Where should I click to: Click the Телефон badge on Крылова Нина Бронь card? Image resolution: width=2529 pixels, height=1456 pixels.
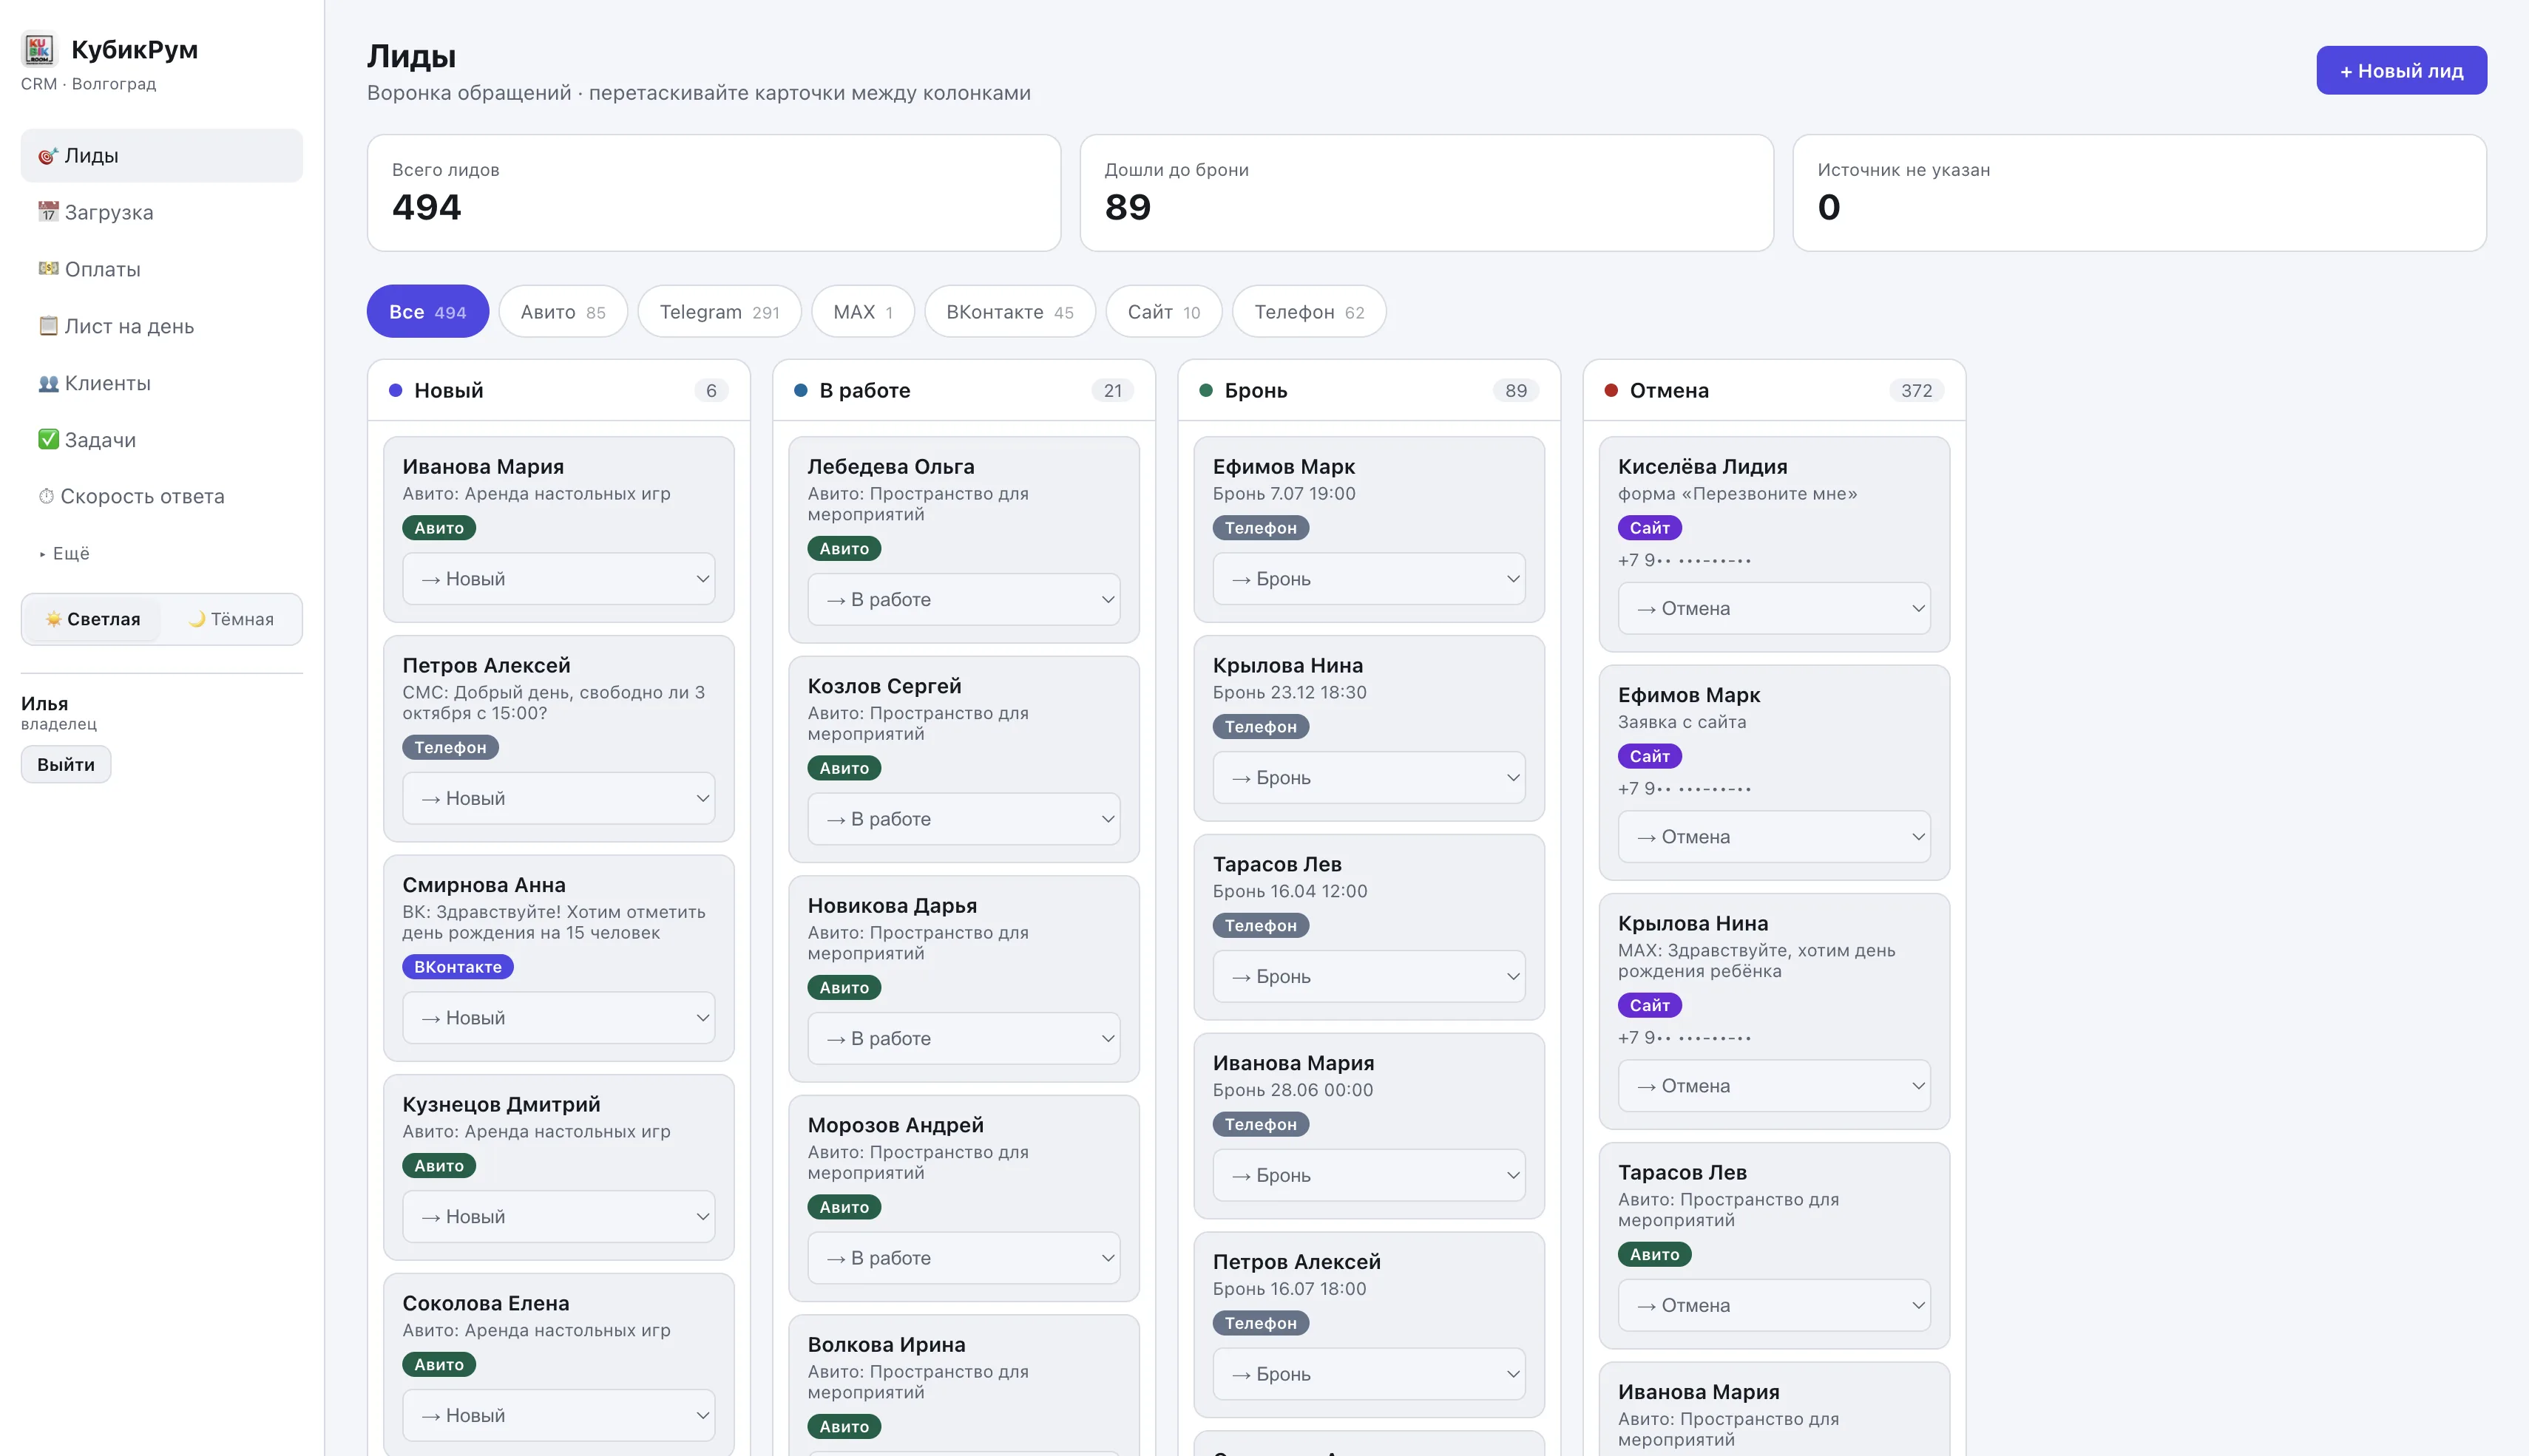click(1261, 727)
